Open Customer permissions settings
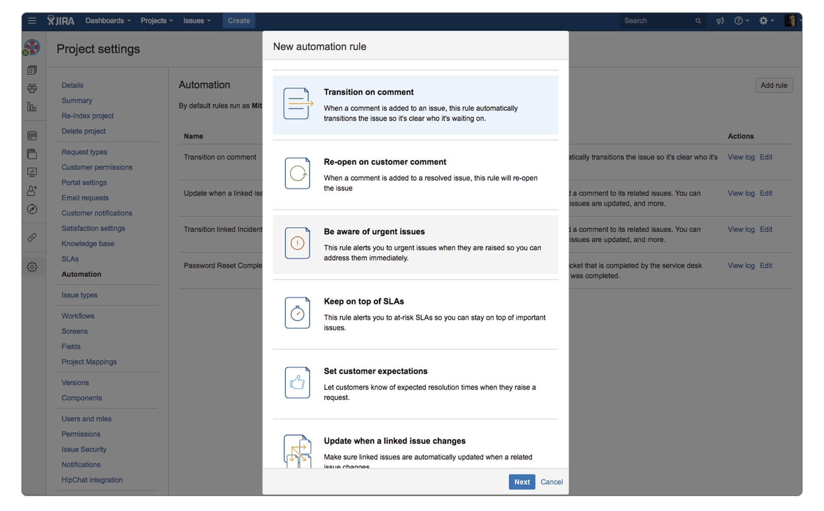Screen dimensions: 824x511 97,167
